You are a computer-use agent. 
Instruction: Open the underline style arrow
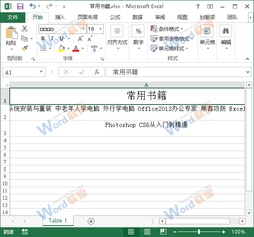[69, 39]
